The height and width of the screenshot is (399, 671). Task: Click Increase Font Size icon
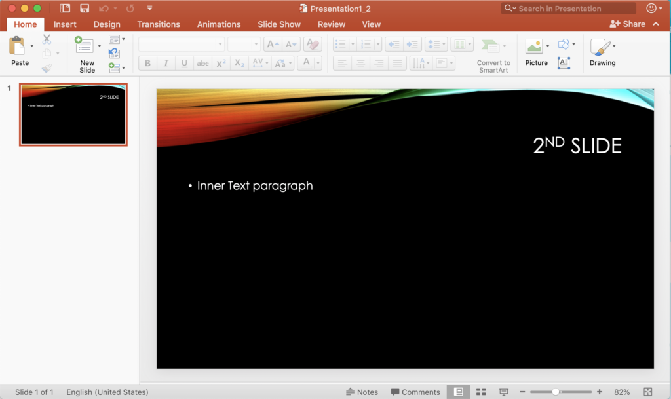273,44
